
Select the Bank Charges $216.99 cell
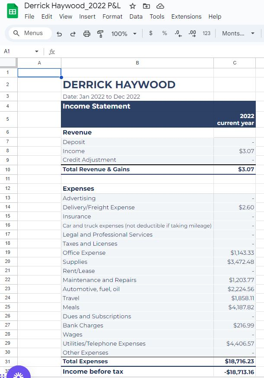coord(235,325)
